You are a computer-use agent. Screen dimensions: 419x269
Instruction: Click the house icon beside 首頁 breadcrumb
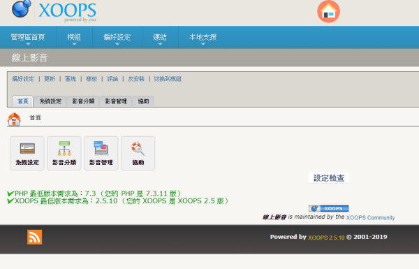pos(14,119)
